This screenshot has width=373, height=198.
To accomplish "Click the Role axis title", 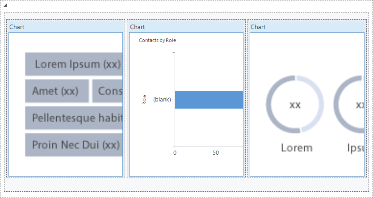I will coord(144,100).
